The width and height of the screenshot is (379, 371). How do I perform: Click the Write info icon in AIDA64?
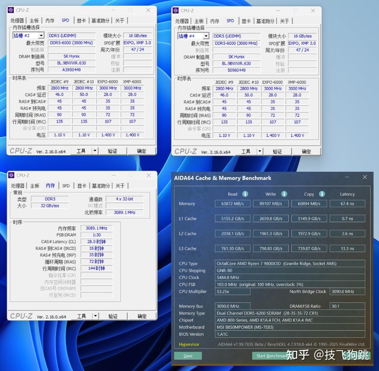click(284, 194)
